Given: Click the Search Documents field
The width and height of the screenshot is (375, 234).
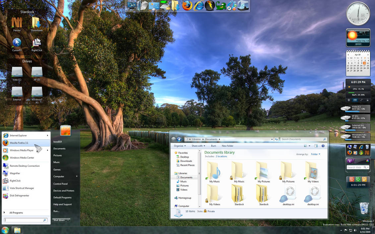Looking at the screenshot, I should pos(303,139).
